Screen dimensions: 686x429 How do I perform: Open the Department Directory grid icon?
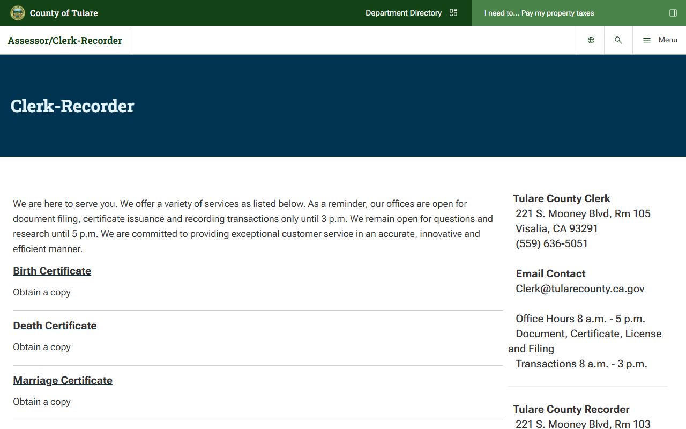(453, 13)
